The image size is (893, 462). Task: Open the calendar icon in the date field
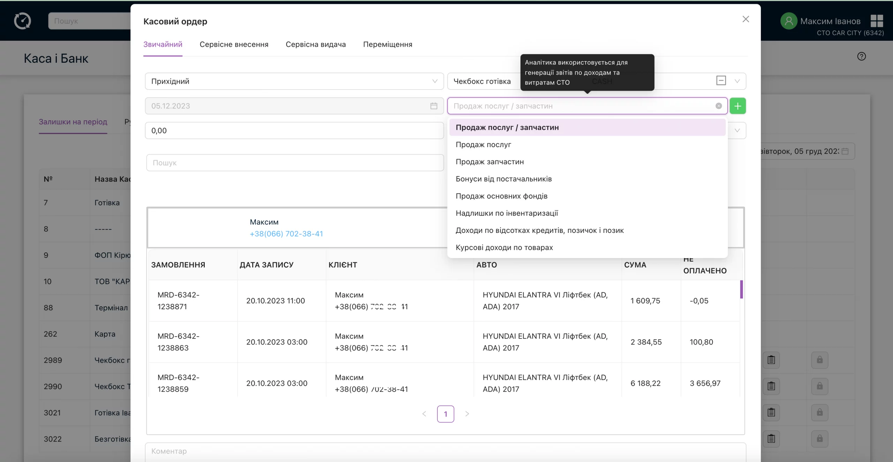click(434, 106)
